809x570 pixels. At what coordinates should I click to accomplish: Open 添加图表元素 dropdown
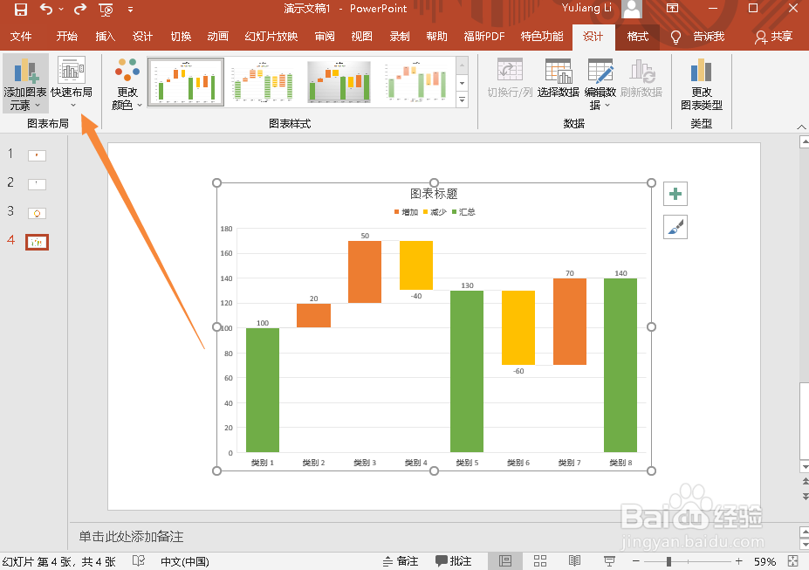25,83
